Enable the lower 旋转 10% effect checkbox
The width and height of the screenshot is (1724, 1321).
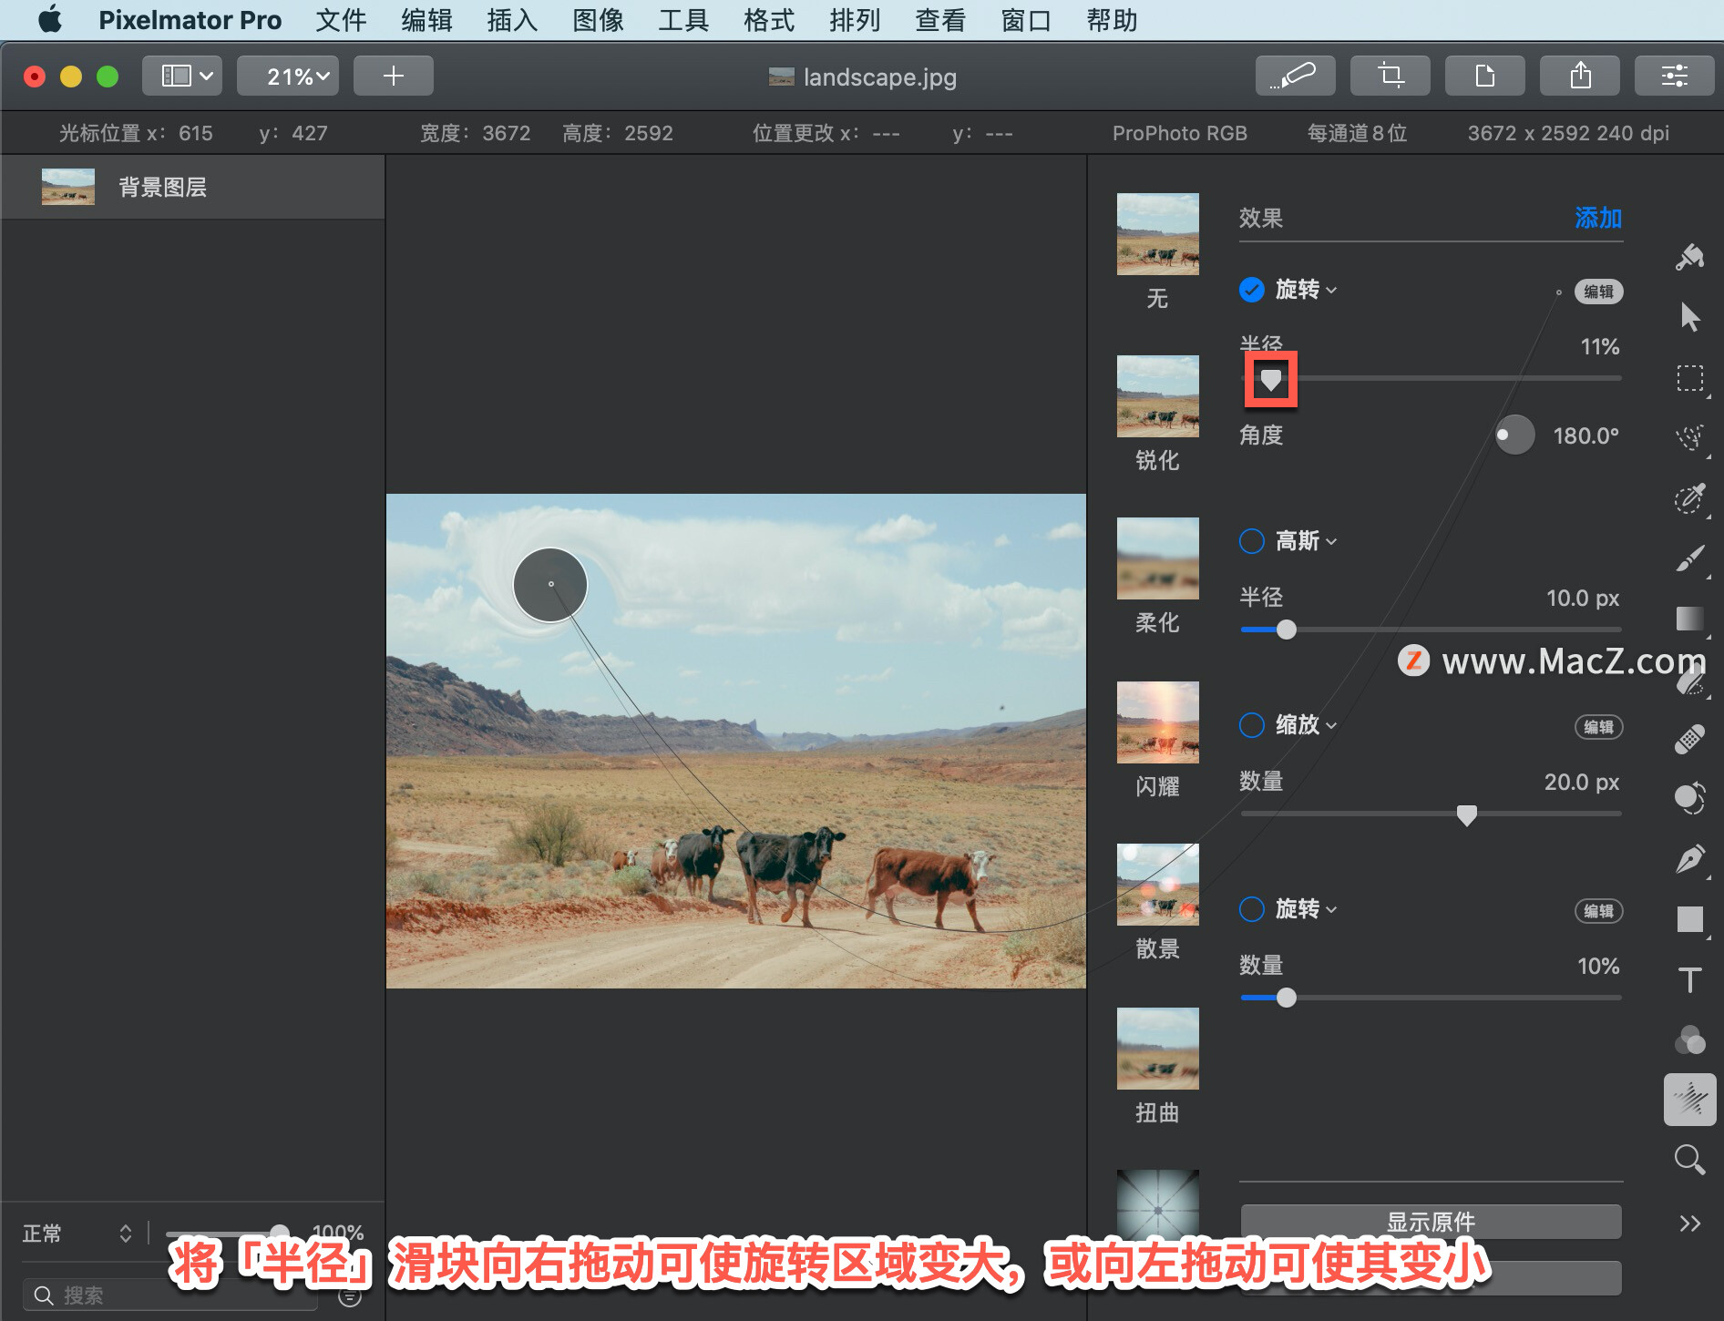coord(1252,909)
